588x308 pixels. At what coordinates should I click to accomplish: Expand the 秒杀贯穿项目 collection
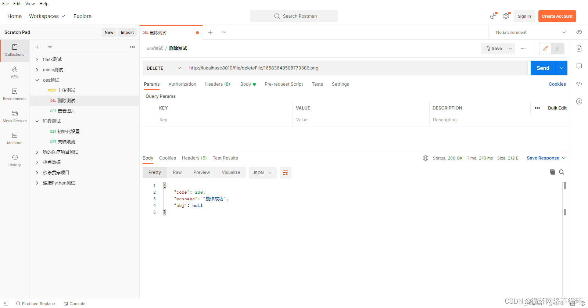(x=37, y=173)
